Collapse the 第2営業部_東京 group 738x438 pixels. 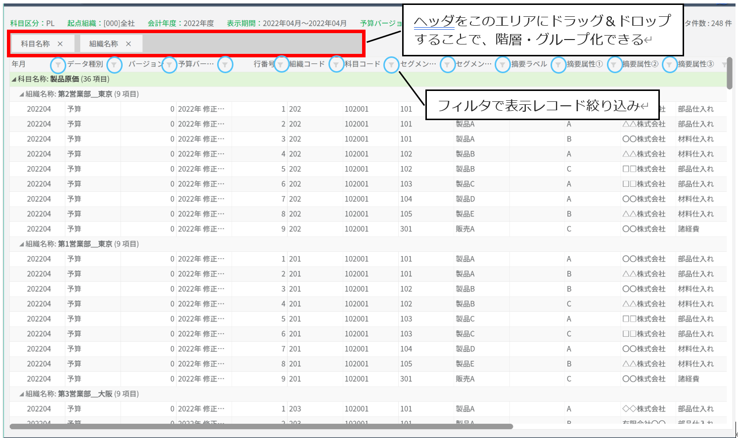click(22, 94)
